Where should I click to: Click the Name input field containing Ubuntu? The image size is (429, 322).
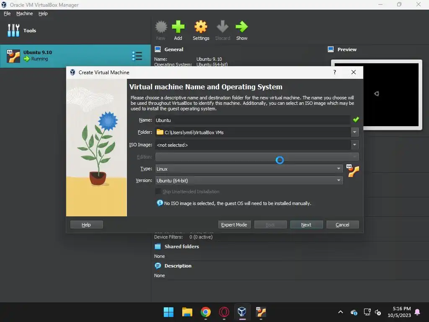pos(252,120)
